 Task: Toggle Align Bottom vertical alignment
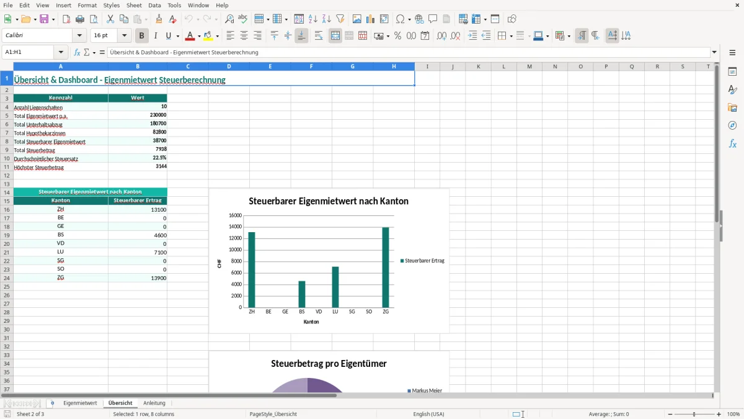coord(301,36)
